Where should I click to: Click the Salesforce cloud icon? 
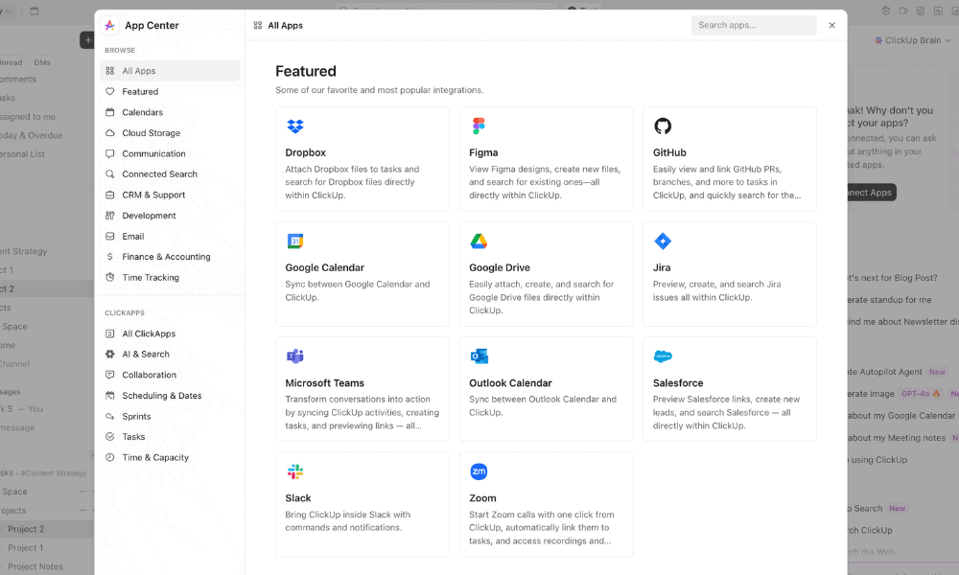[x=663, y=356]
